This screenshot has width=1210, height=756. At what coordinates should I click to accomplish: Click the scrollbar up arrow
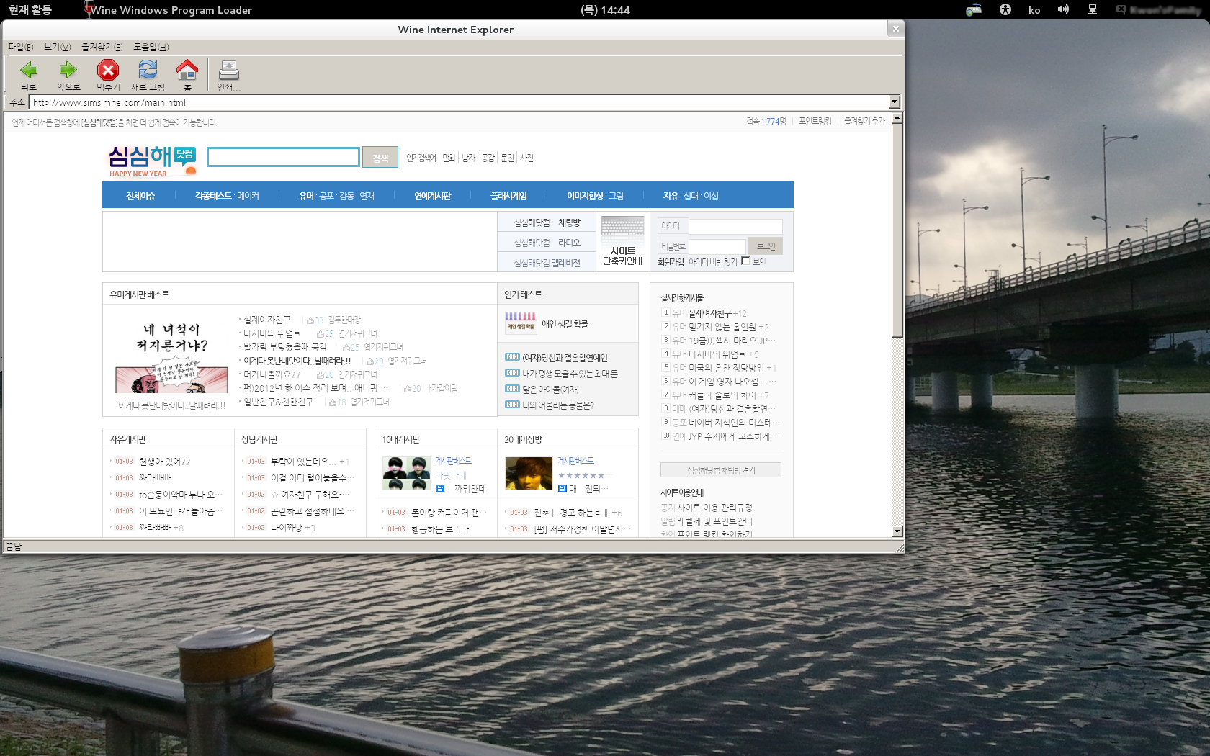(x=897, y=118)
